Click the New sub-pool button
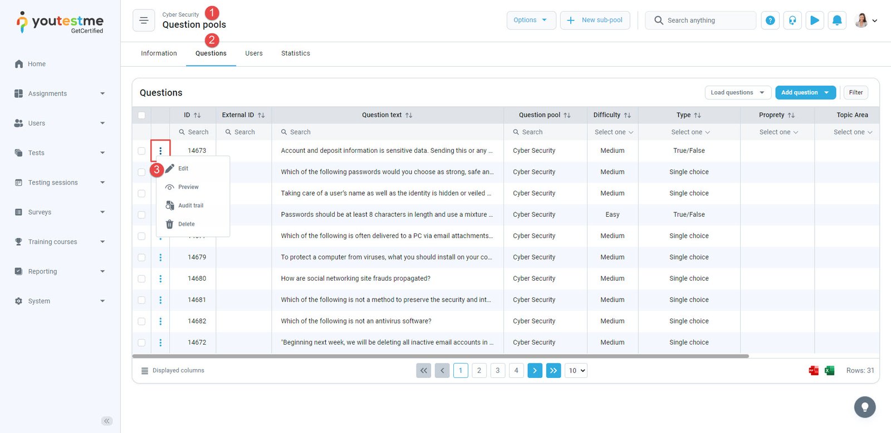Screen dimensions: 891x433 (x=595, y=21)
